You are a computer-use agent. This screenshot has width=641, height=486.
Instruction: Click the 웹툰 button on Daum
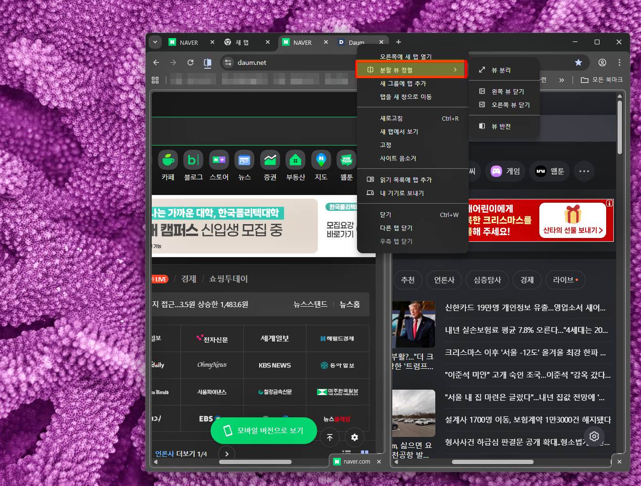[x=550, y=171]
